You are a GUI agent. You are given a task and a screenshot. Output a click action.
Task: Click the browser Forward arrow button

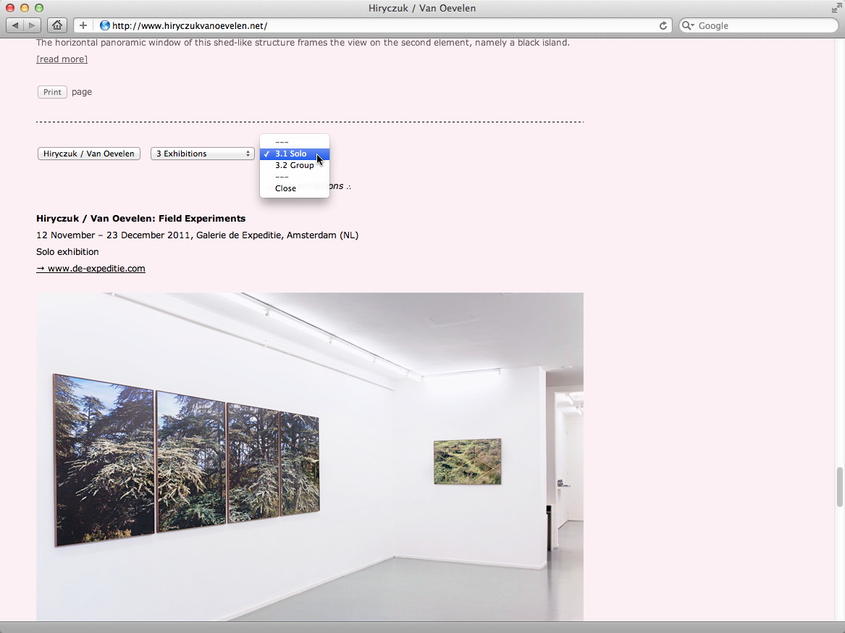tap(33, 25)
